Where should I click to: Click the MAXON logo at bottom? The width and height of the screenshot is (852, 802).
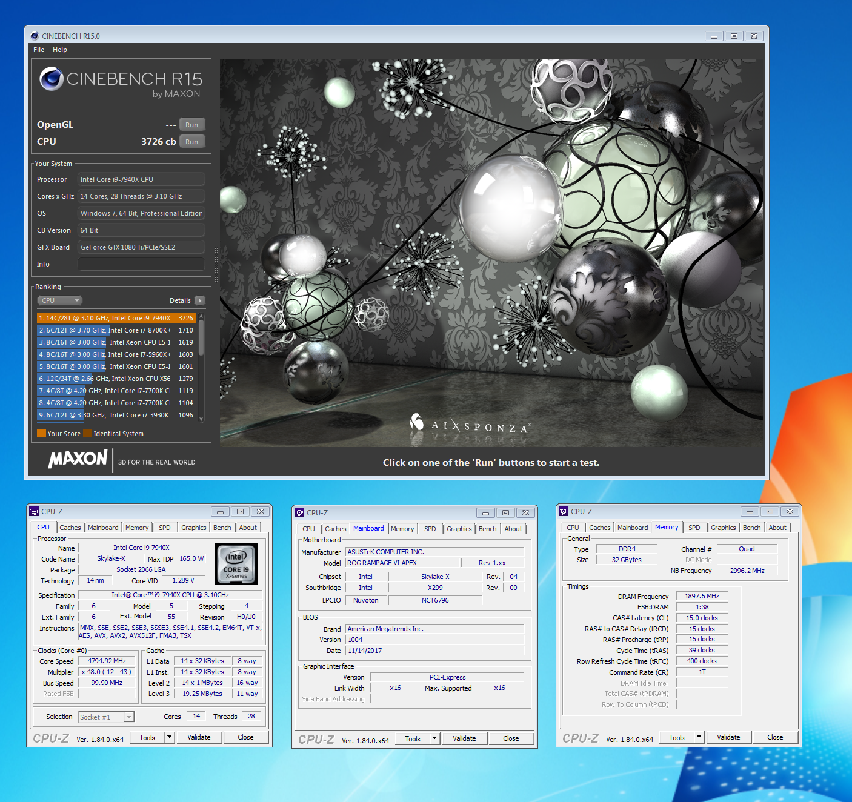tap(78, 459)
